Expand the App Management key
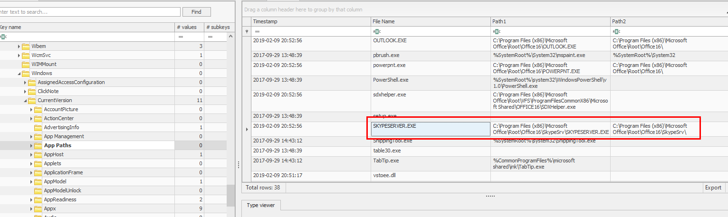 tap(31, 136)
